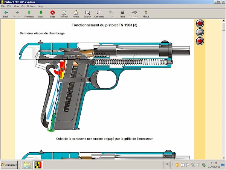Open the File menu

3,6
